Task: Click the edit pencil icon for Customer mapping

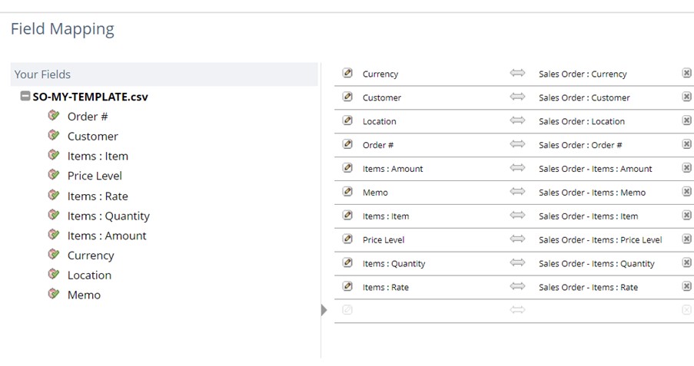Action: click(x=347, y=97)
